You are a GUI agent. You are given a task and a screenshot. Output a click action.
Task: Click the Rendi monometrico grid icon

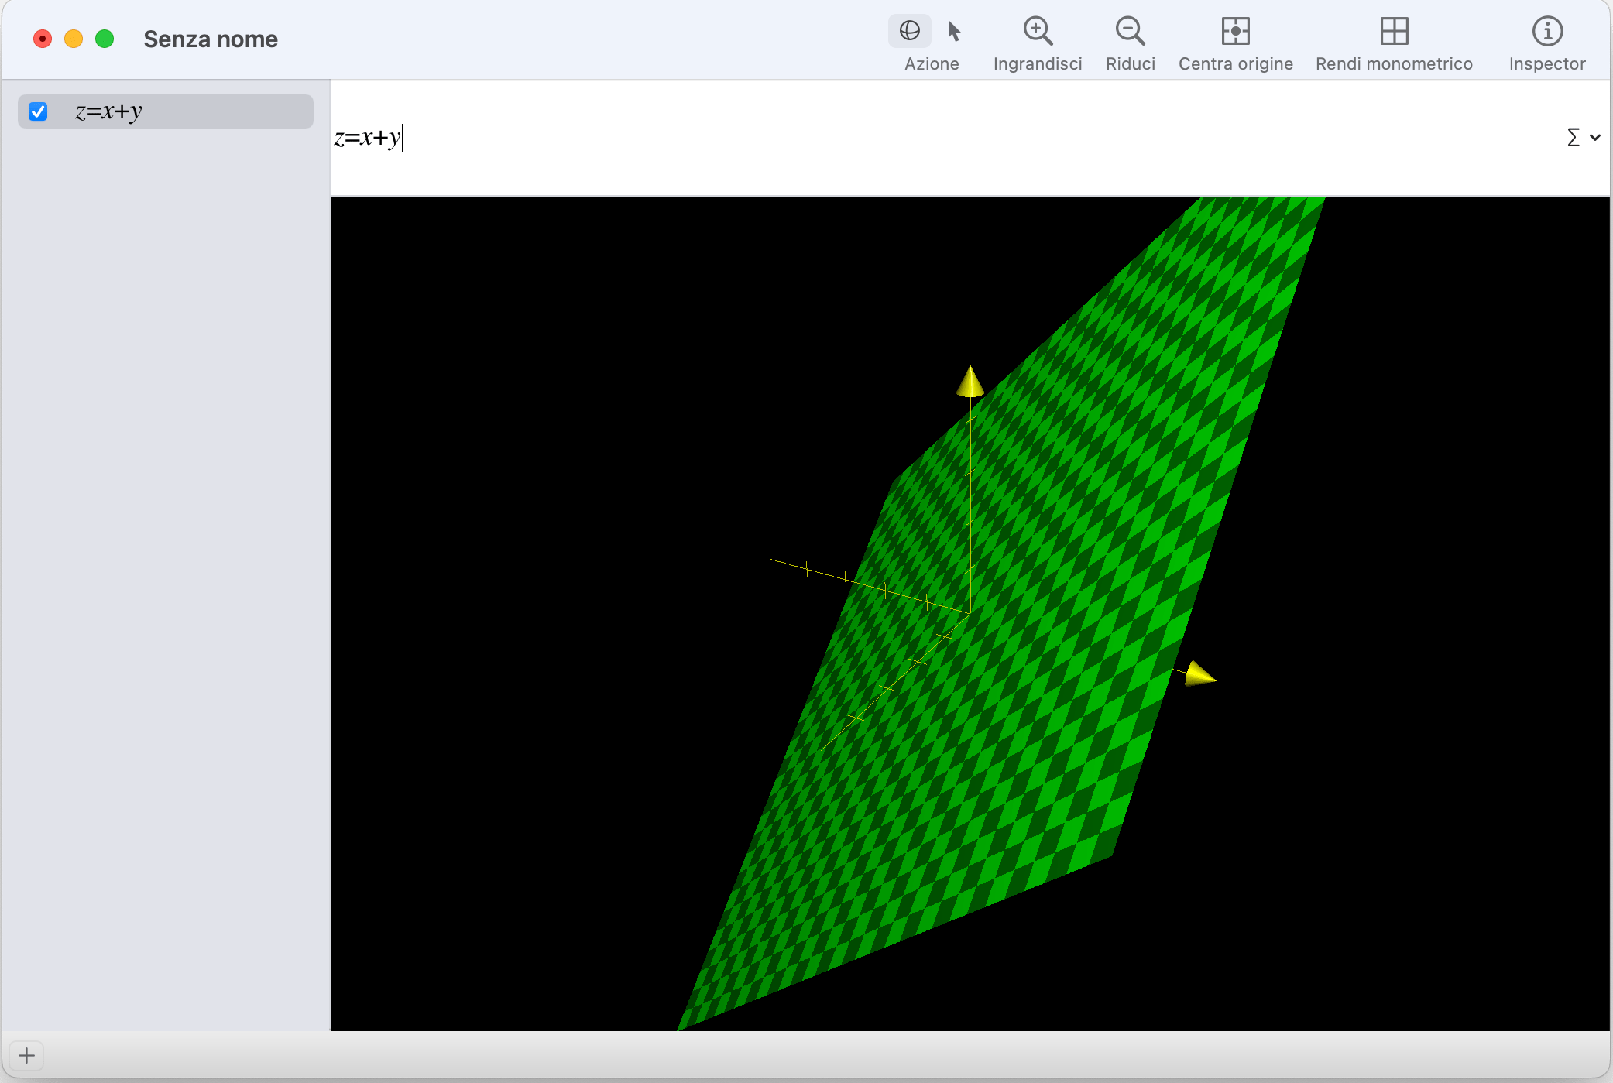[x=1394, y=31]
